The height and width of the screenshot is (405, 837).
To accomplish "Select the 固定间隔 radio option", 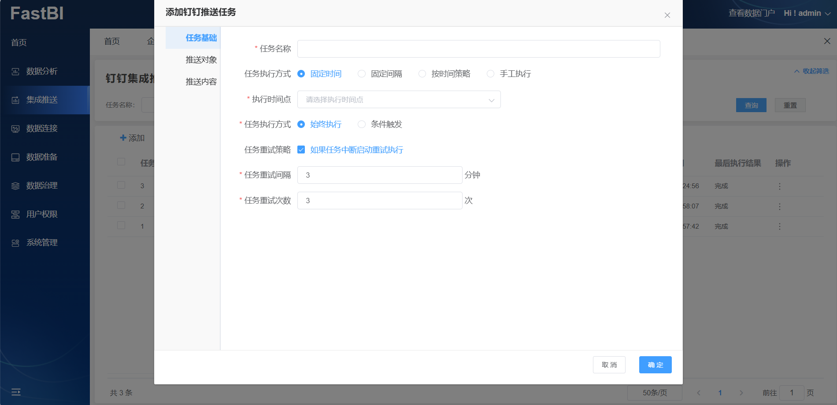I will point(362,74).
